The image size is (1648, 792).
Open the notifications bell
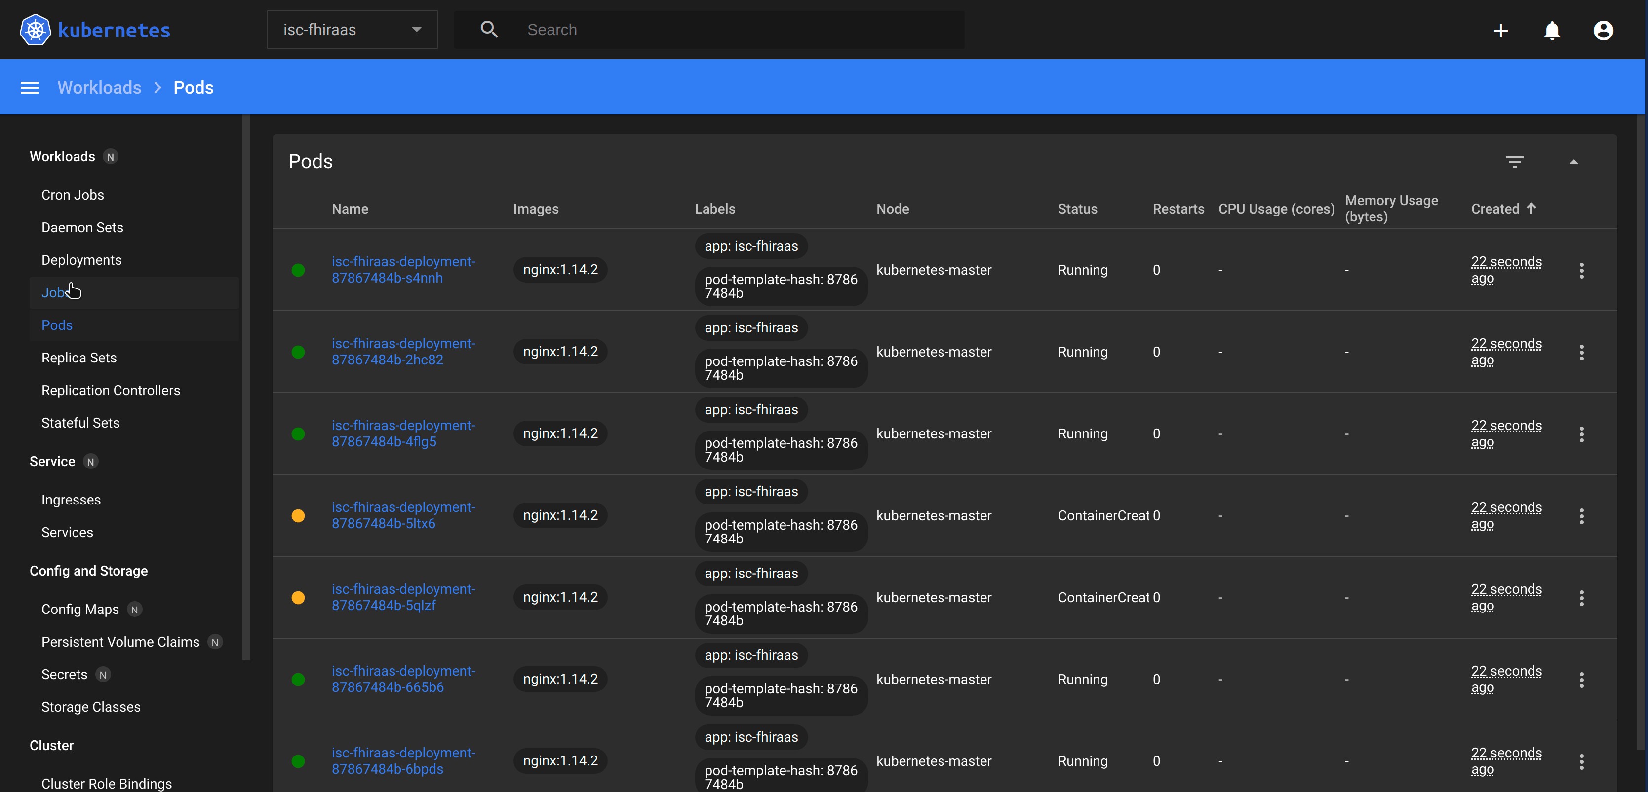point(1551,30)
